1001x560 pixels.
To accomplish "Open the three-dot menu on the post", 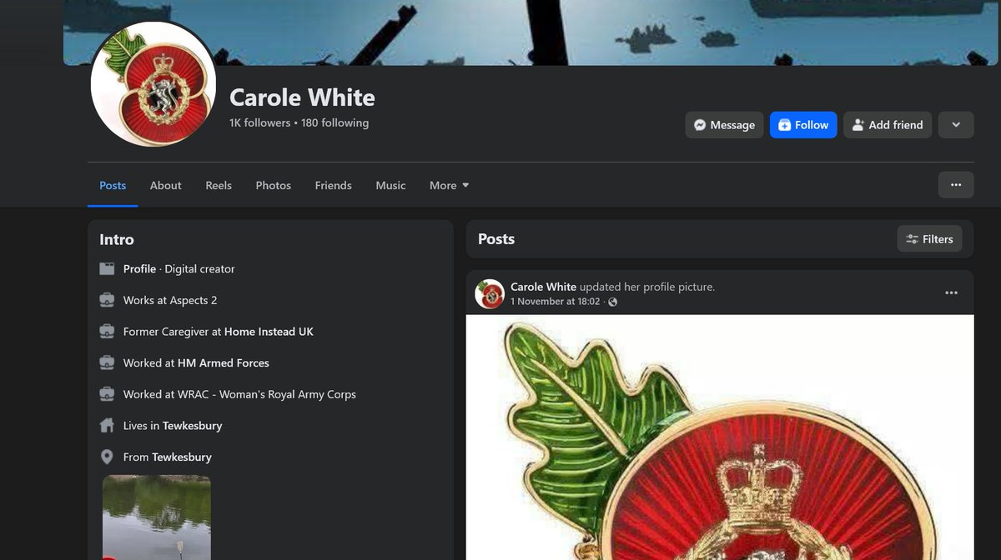I will 952,293.
